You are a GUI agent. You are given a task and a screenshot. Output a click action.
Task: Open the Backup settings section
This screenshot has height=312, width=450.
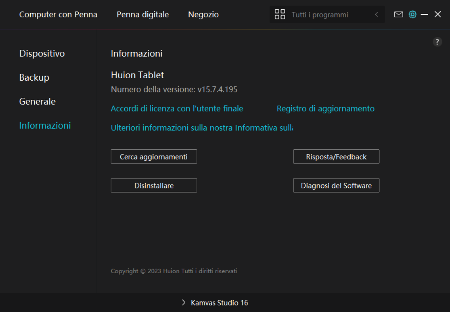(34, 78)
